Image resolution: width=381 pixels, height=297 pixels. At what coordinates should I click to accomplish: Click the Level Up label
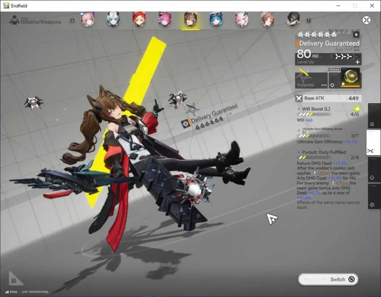point(306,62)
